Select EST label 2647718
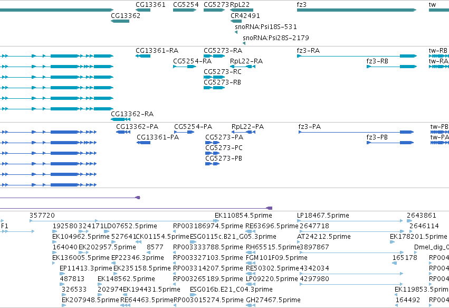 pos(314,226)
